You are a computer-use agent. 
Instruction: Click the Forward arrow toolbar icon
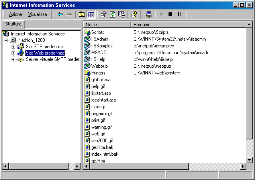pyautogui.click(x=69, y=14)
